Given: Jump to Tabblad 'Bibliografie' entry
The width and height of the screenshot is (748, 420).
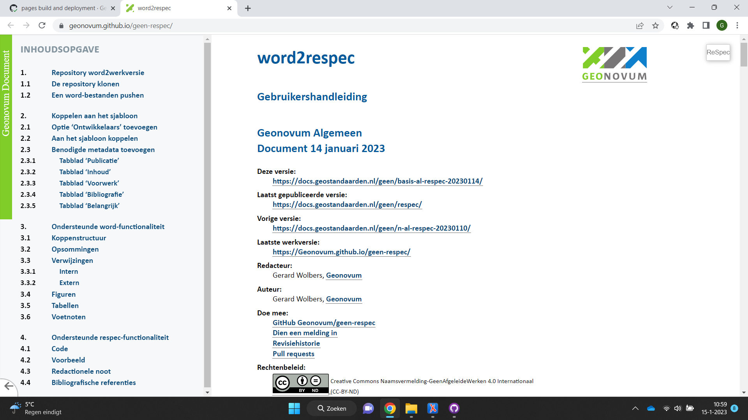Looking at the screenshot, I should [x=92, y=194].
